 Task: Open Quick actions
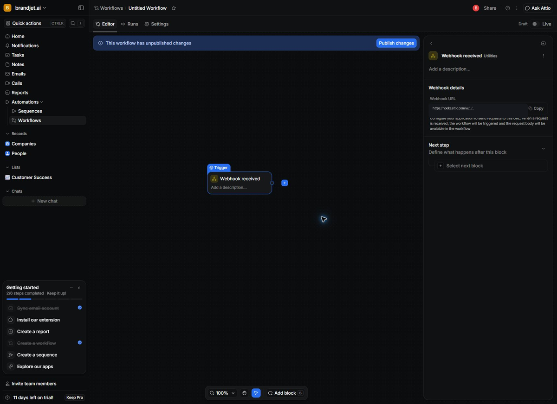tap(35, 23)
